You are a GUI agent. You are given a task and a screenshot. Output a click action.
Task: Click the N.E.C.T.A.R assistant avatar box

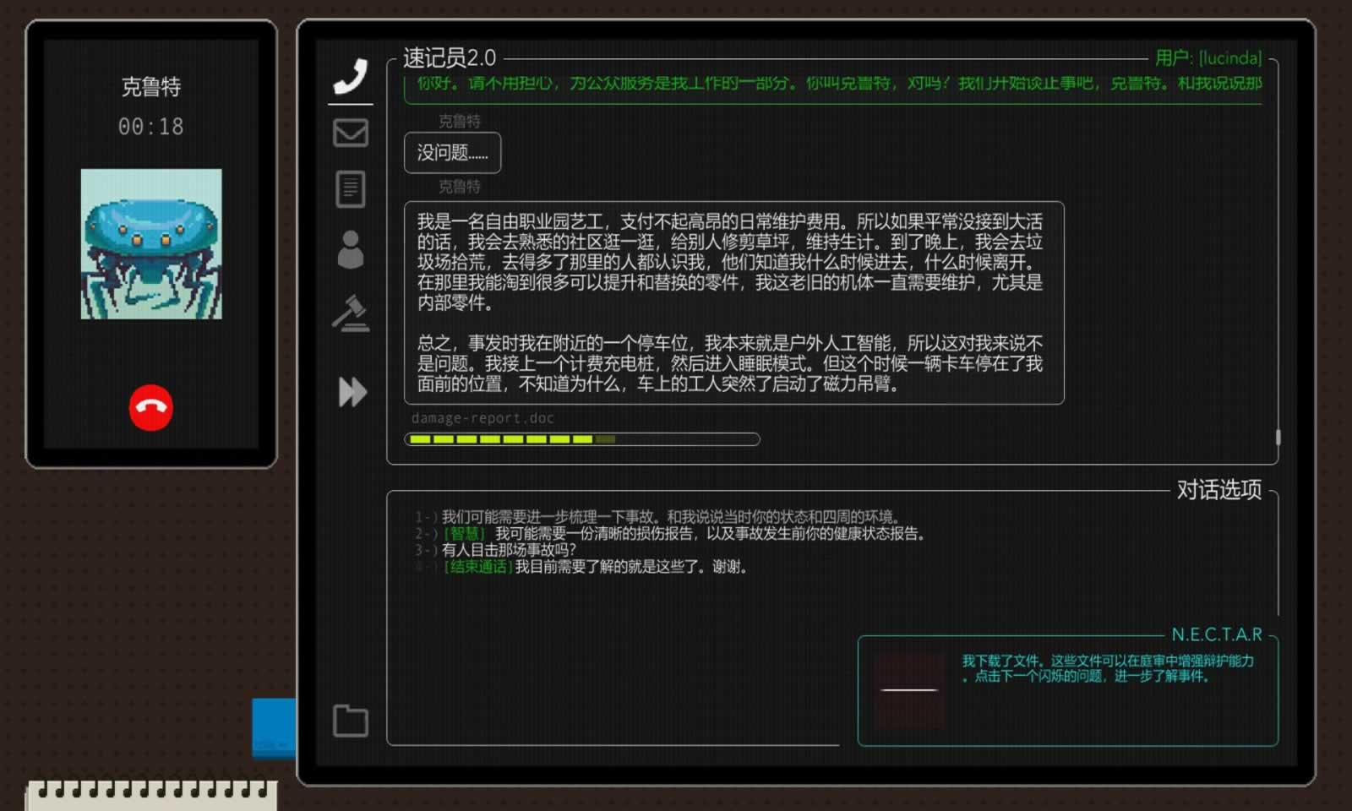(x=908, y=690)
